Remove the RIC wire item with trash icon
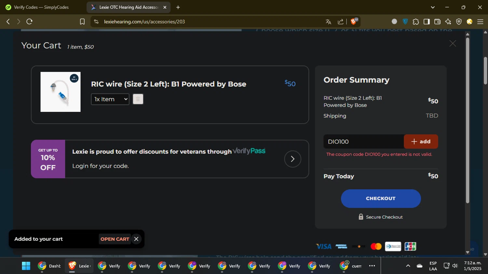Image resolution: width=488 pixels, height=274 pixels. coord(138,99)
